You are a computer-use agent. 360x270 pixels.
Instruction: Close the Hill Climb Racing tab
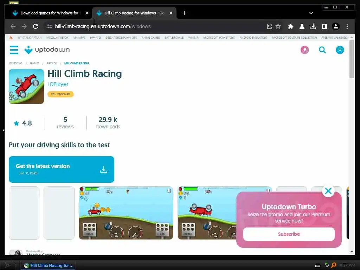pyautogui.click(x=171, y=13)
